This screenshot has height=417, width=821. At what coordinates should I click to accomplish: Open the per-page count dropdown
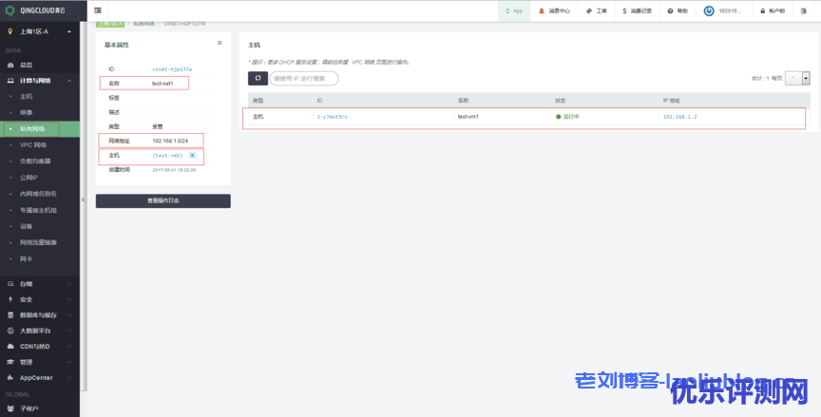coord(797,79)
